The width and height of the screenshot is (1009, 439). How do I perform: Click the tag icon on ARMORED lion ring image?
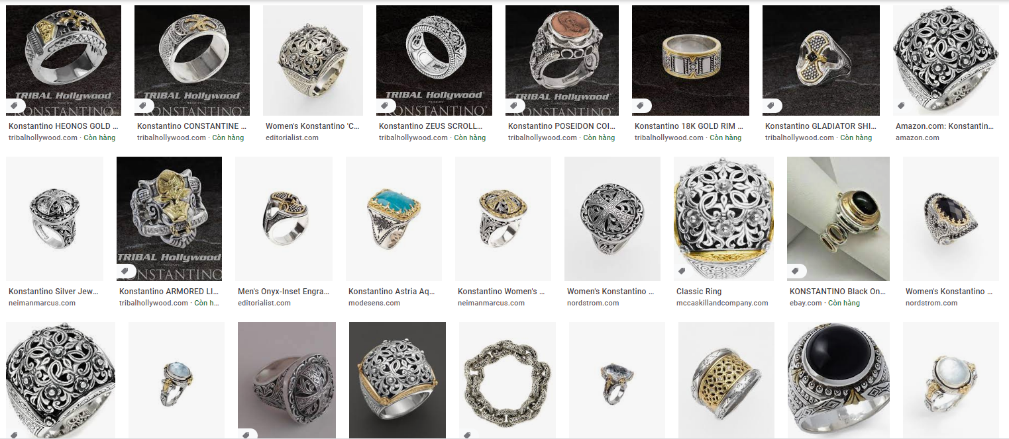tap(127, 271)
